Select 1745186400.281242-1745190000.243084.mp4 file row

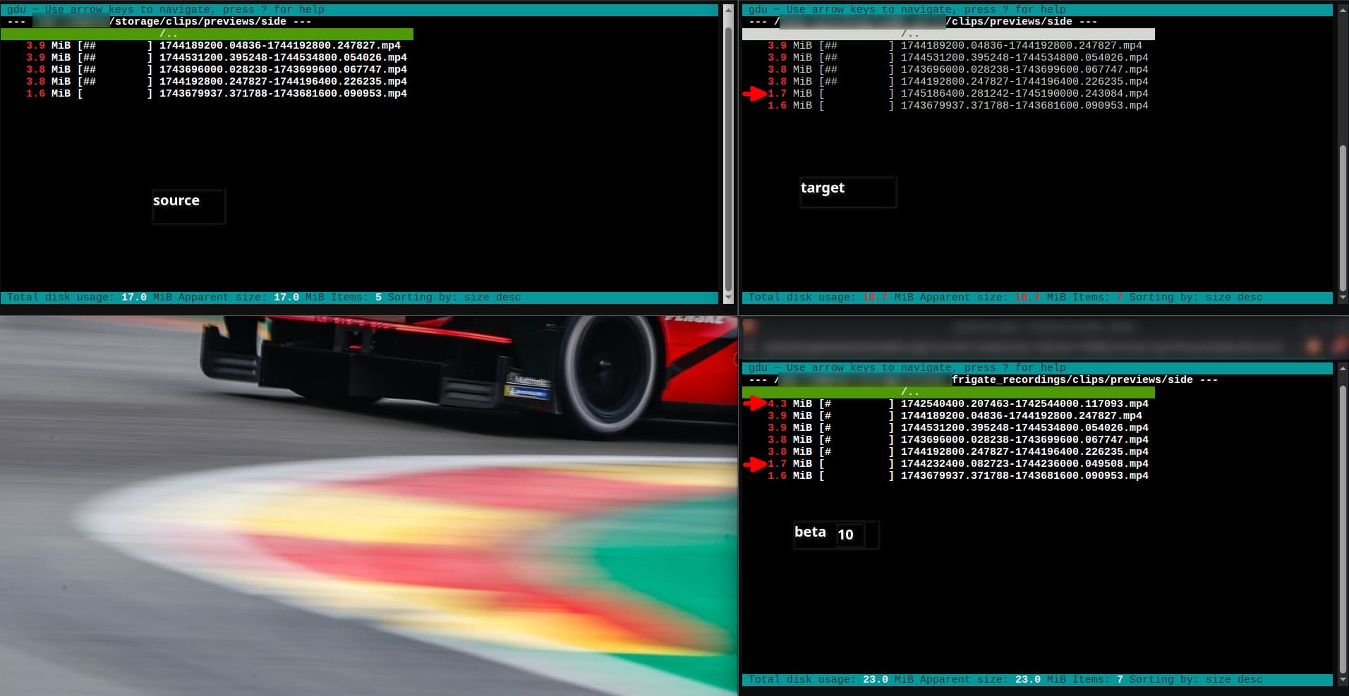957,93
